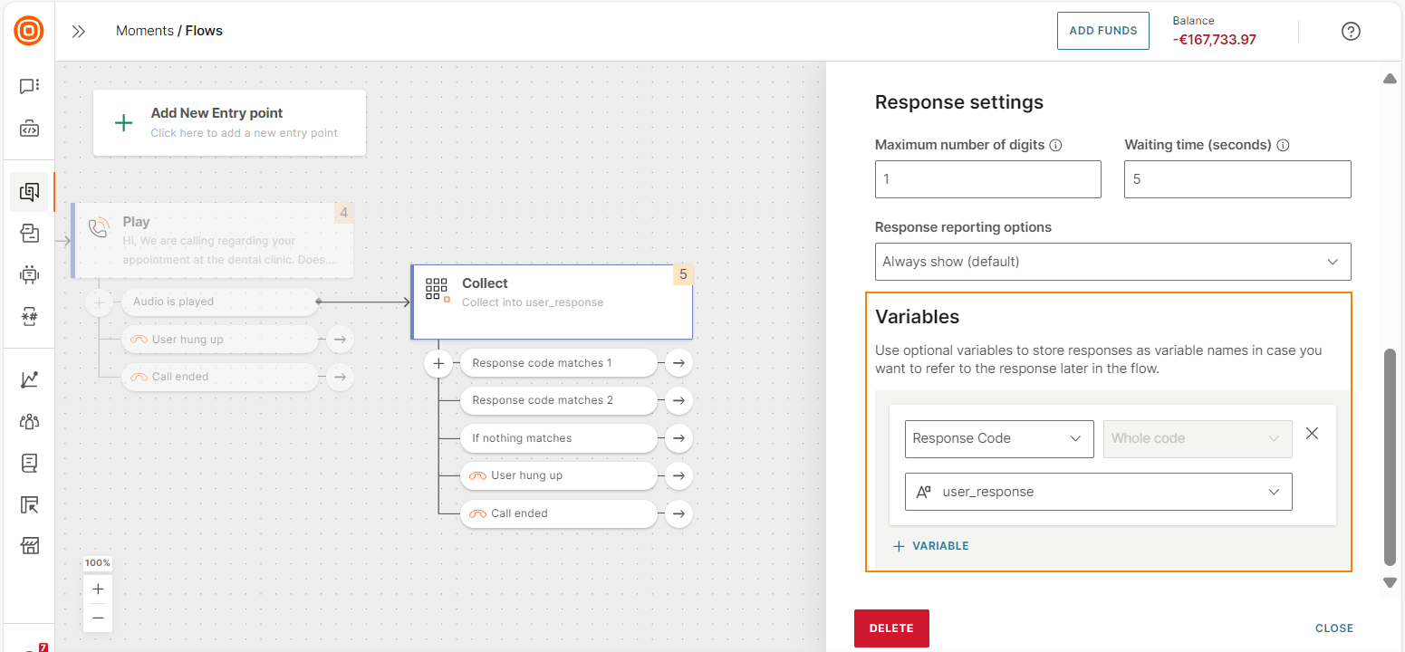This screenshot has height=652, width=1405.
Task: Click the green plus Add Entry icon
Action: click(x=124, y=123)
